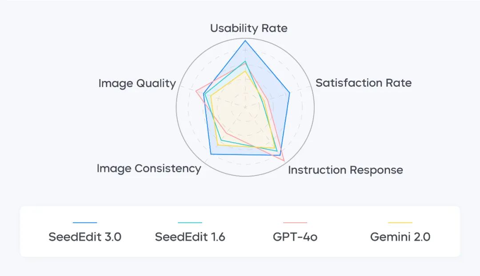The width and height of the screenshot is (480, 276).
Task: Click the yellow polygon's Usability Rate vertex
Action: (x=245, y=71)
